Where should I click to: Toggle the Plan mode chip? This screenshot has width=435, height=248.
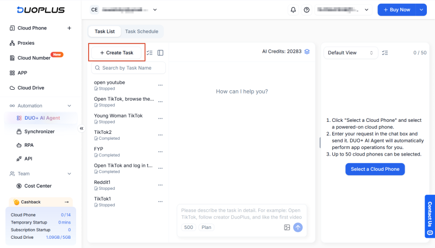(207, 227)
